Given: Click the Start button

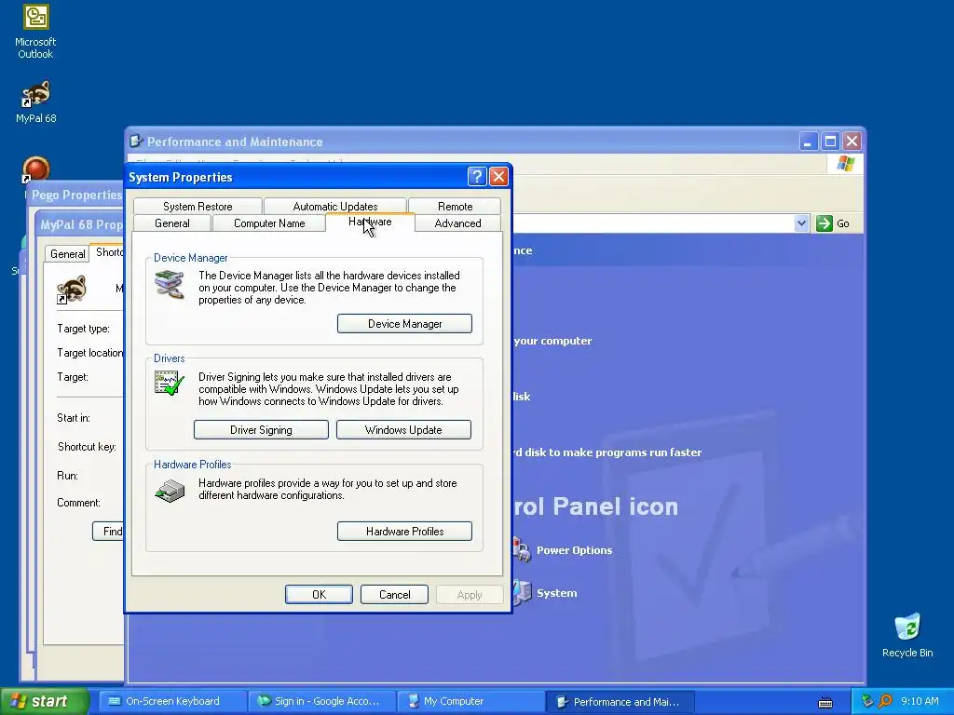Looking at the screenshot, I should [x=44, y=701].
